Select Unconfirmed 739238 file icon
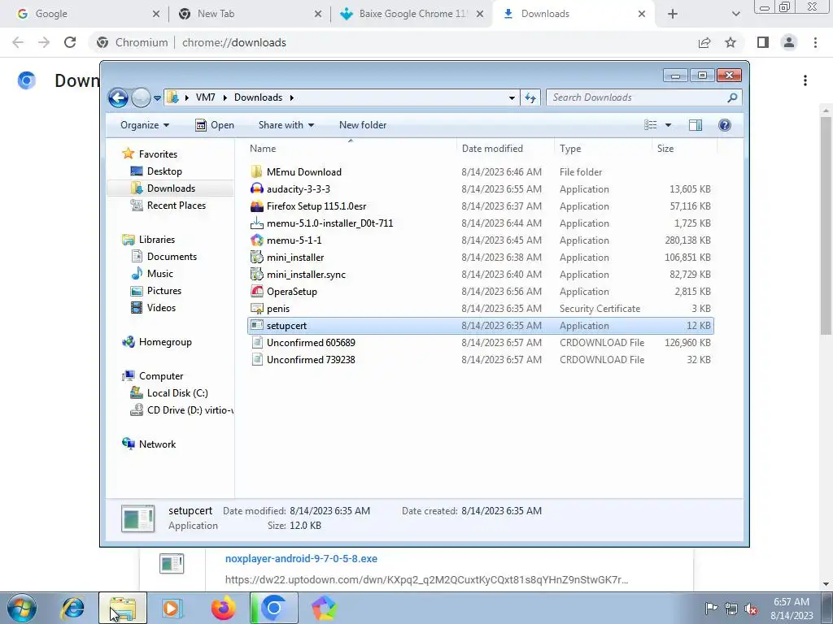833x624 pixels. click(256, 360)
